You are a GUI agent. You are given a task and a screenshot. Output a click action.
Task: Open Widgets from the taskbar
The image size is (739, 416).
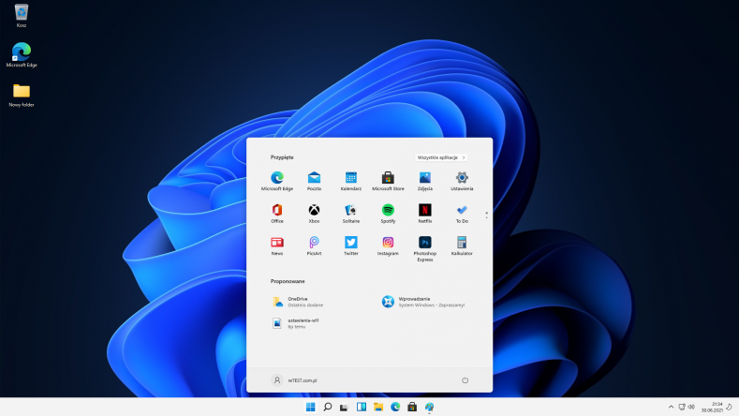[x=361, y=407]
